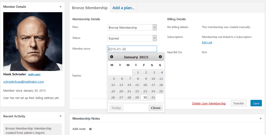This screenshot has height=135, width=266.
Task: Open the Add a plan tab
Action: click(x=123, y=8)
